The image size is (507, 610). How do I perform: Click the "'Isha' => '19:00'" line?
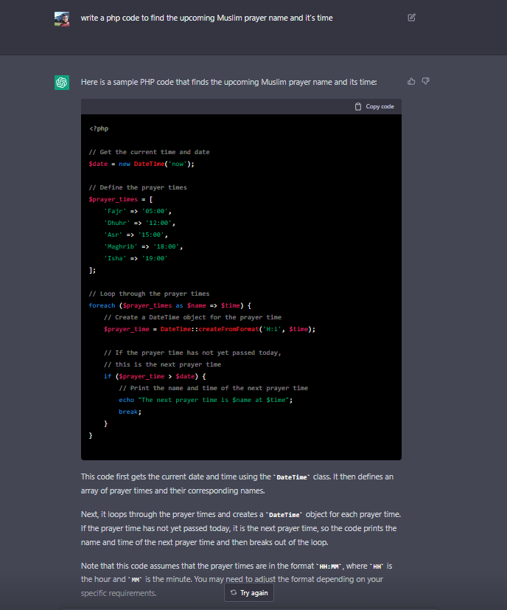(x=136, y=258)
